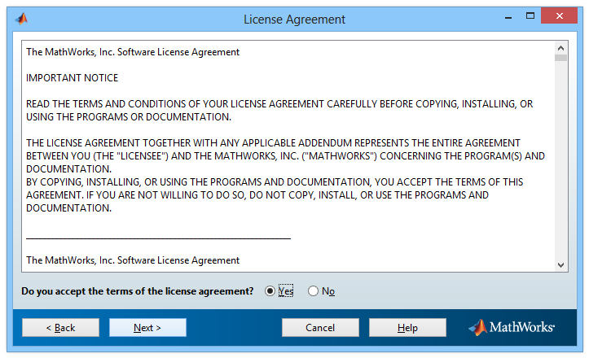Cancel the installation
Viewport: 589px width, 358px height.
pos(320,328)
